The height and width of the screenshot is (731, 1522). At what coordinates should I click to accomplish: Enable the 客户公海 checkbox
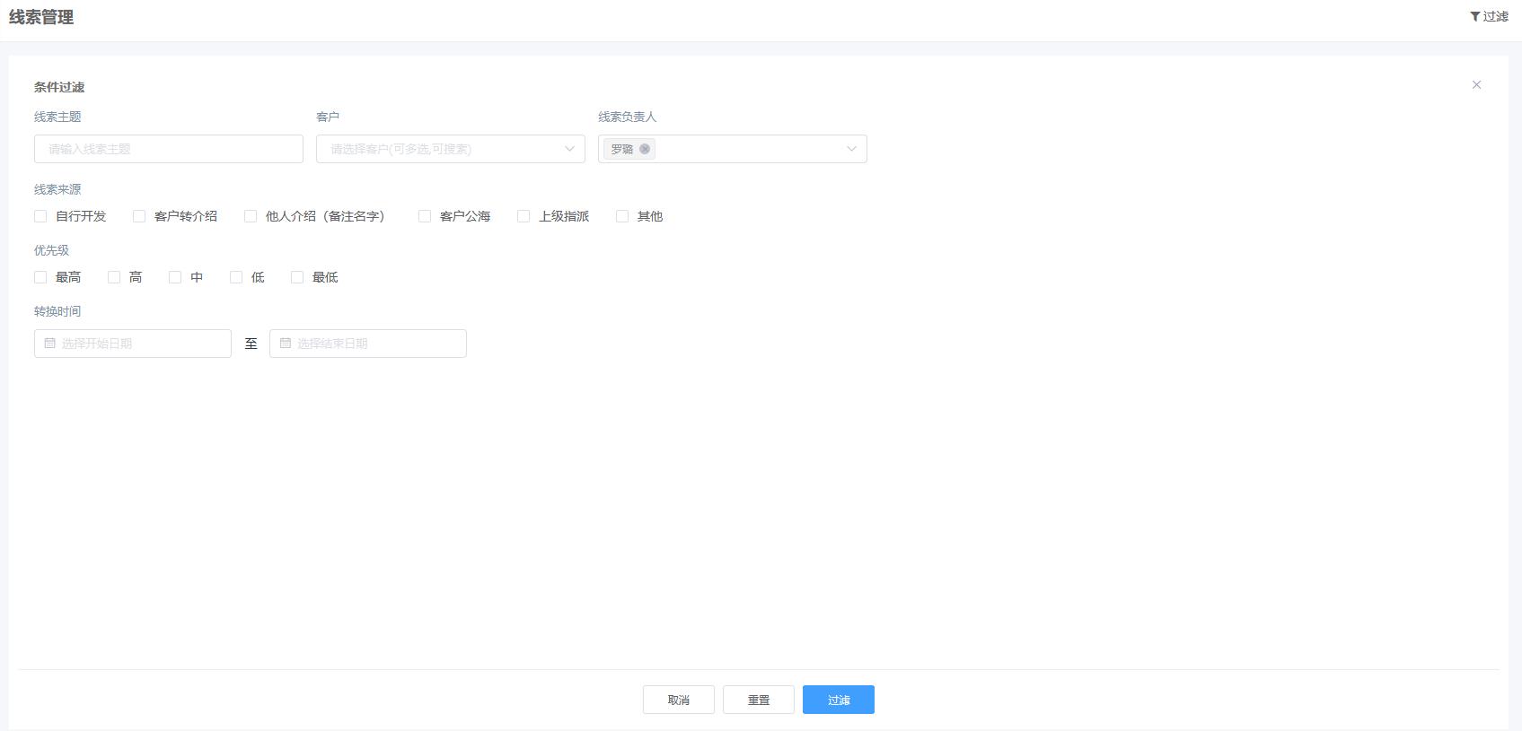(x=425, y=216)
